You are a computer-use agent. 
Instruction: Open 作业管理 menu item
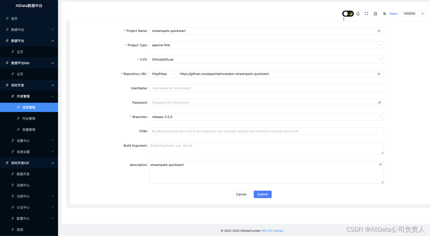29,119
